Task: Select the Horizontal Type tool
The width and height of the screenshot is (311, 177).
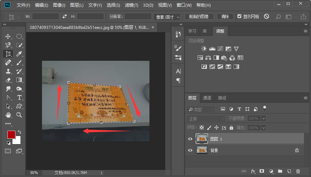Action: pos(19,97)
